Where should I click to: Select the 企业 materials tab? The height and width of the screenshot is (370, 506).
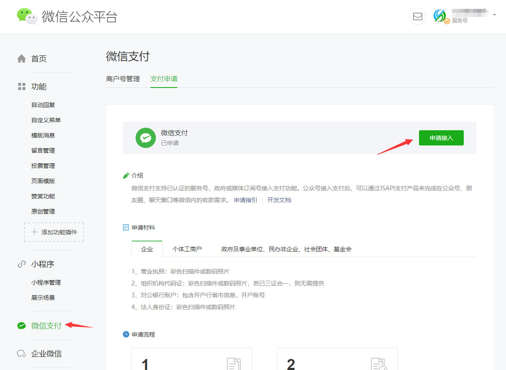[x=147, y=249]
